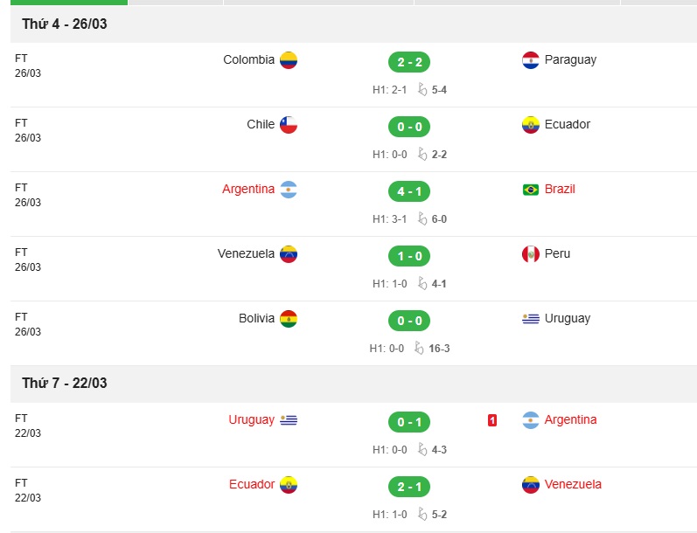This screenshot has width=697, height=533.
Task: Click the red card indicator next to Argentina
Action: point(492,420)
